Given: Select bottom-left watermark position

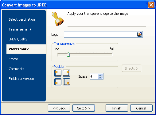Looking at the screenshot, I should tap(58, 82).
